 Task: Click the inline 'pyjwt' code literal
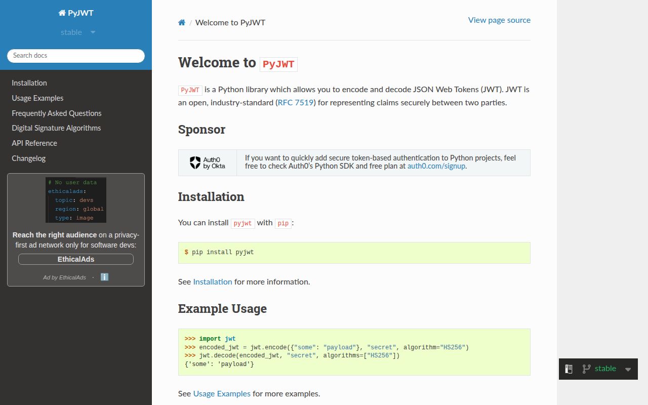(243, 223)
